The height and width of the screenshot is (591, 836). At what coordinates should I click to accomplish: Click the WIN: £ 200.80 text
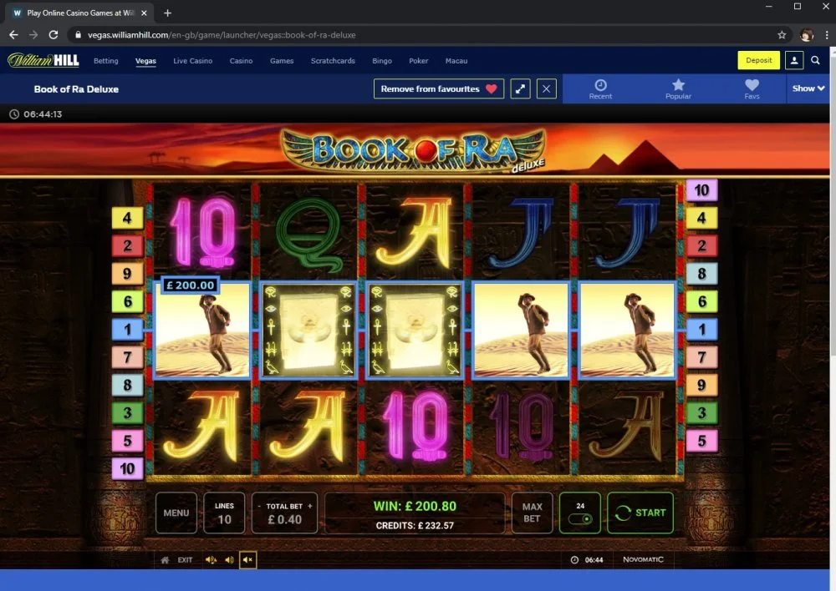click(415, 506)
